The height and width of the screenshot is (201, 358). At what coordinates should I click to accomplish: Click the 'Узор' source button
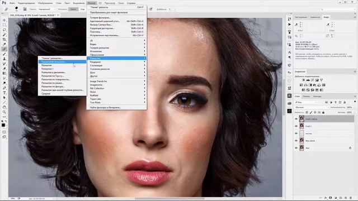point(82,9)
